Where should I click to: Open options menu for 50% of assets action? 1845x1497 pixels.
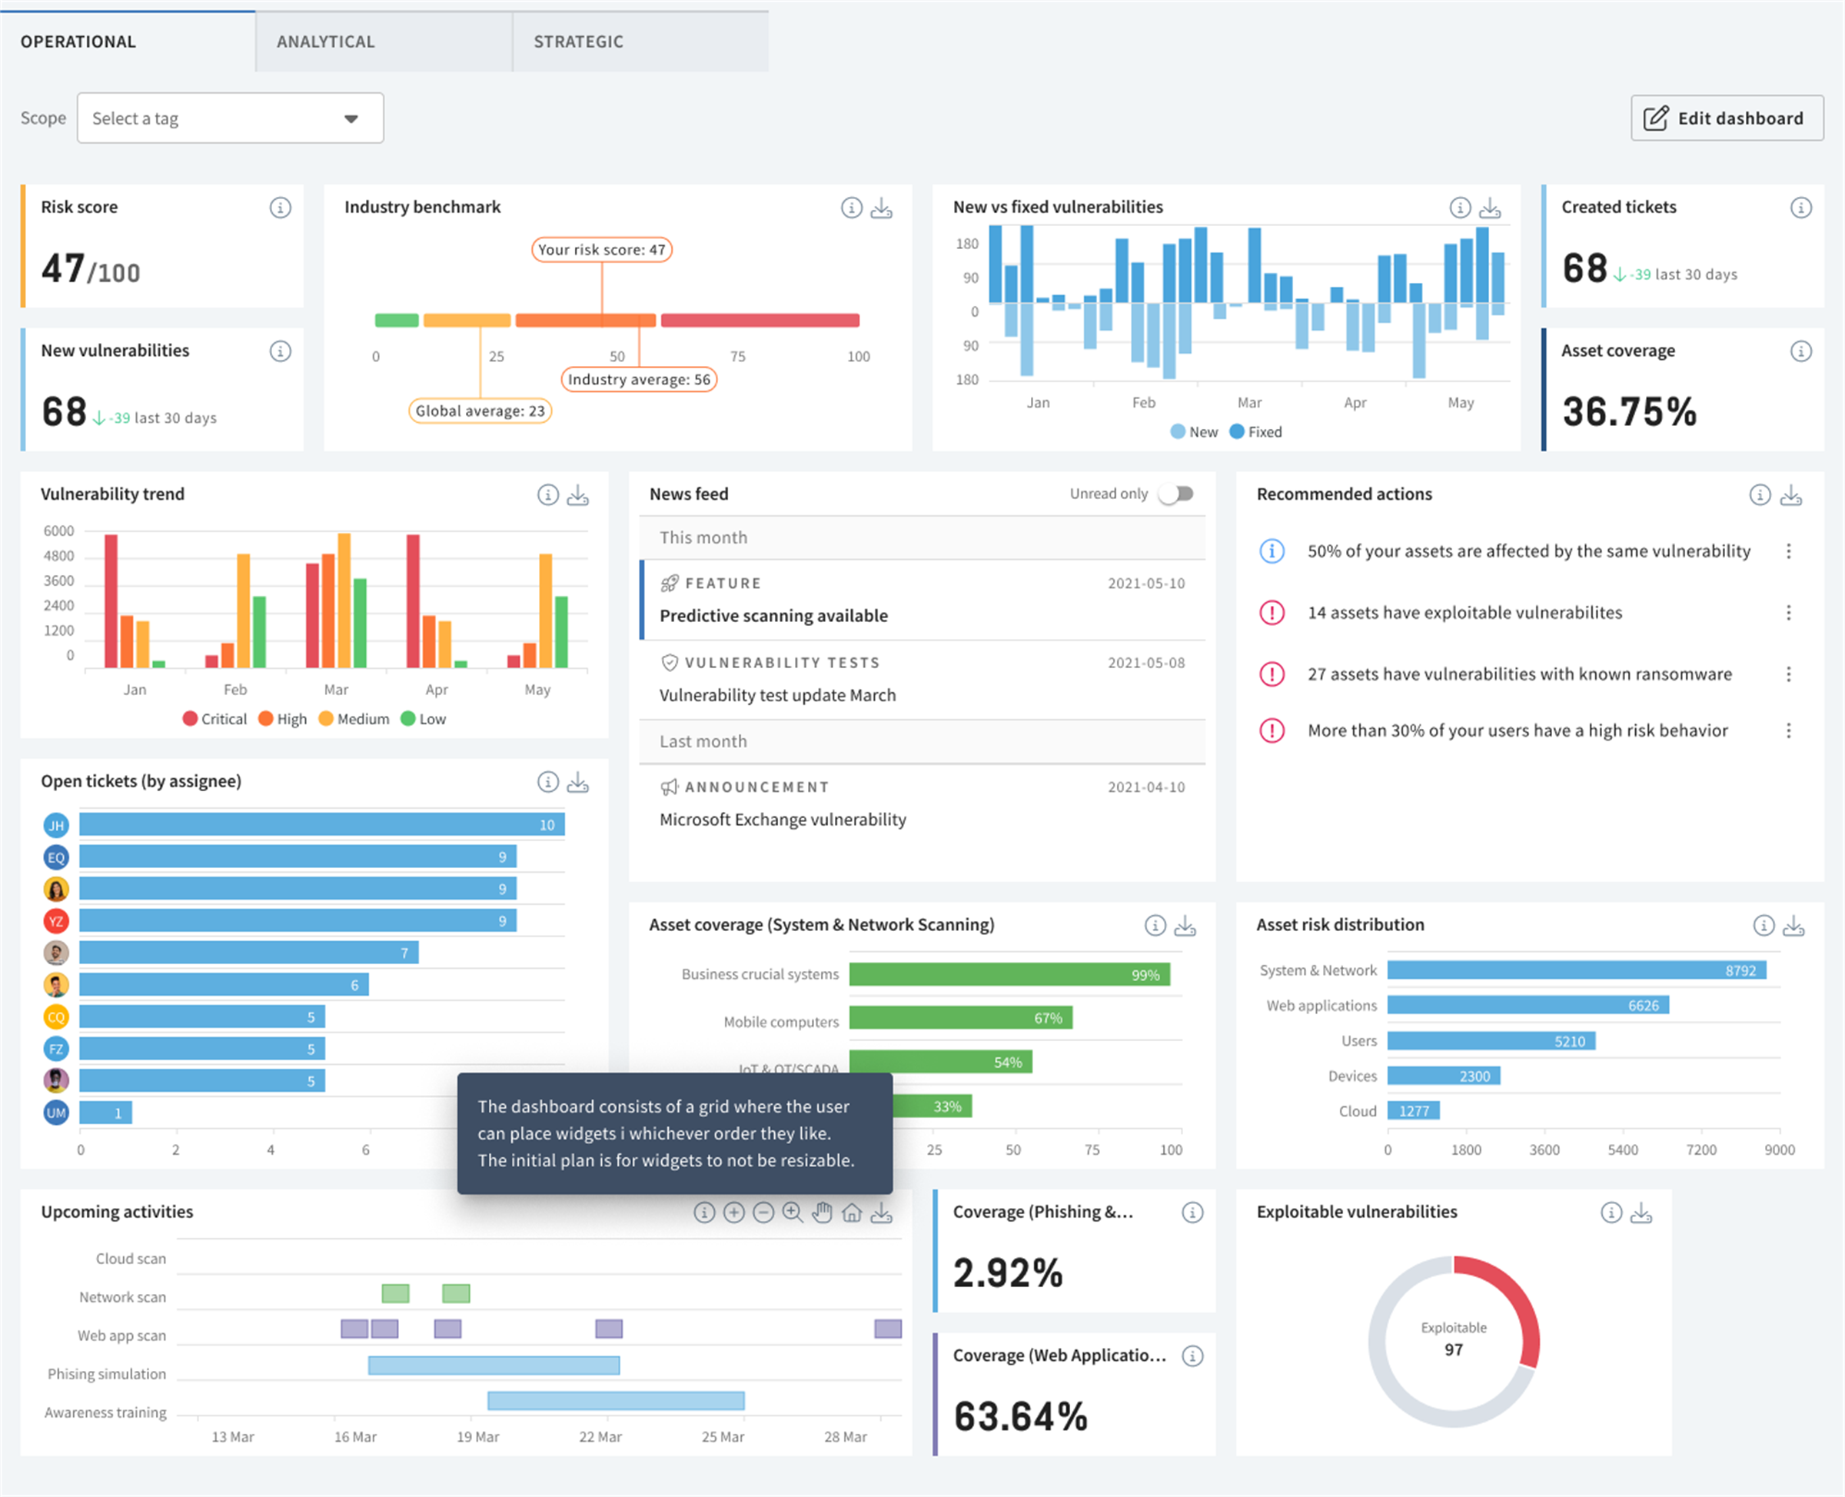1790,552
